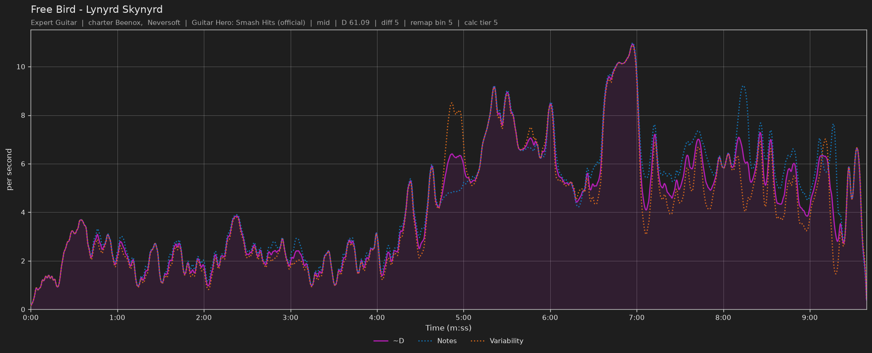This screenshot has width=872, height=353.
Task: Click the magenta ~D legend line swatch
Action: tap(381, 341)
